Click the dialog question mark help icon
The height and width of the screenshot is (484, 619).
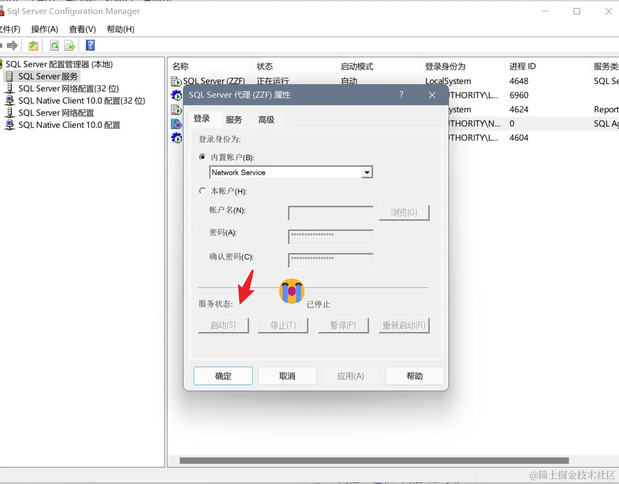click(402, 95)
